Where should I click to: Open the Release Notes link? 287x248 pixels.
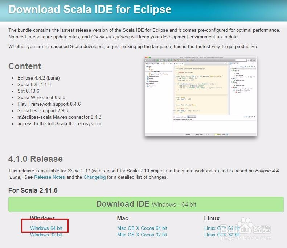coord(49,177)
